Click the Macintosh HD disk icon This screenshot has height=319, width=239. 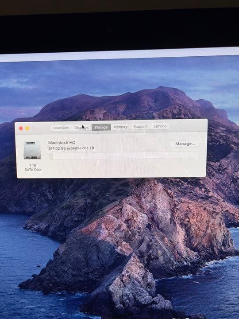click(x=32, y=150)
